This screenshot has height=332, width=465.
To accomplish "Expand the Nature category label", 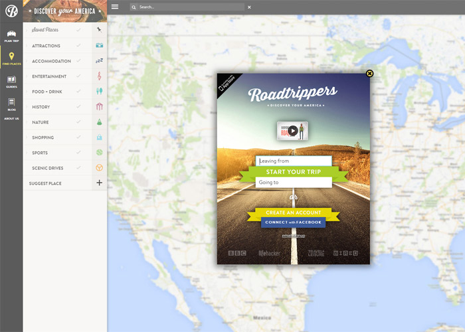I will 41,122.
